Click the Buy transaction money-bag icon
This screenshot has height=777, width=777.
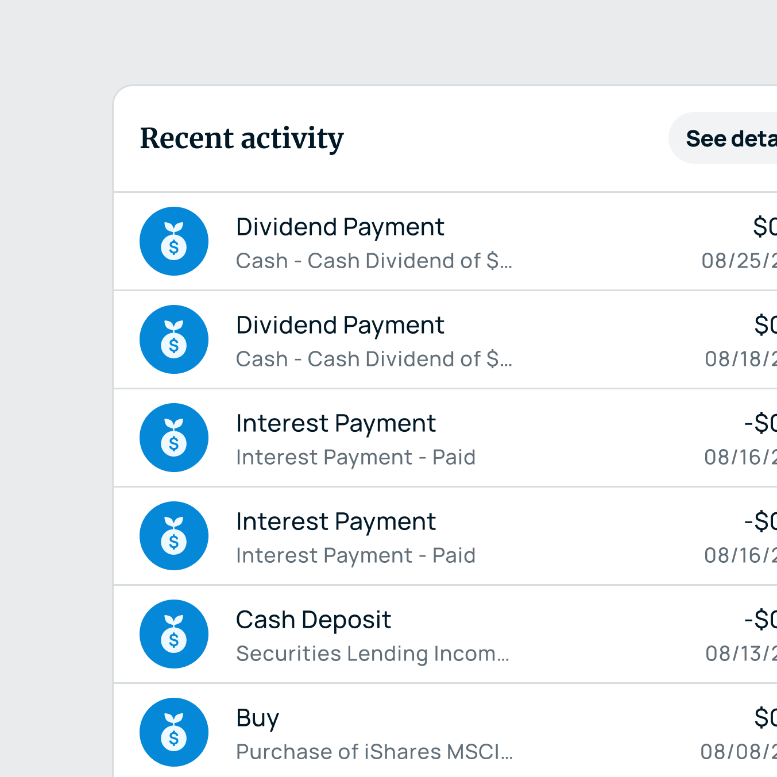click(173, 732)
